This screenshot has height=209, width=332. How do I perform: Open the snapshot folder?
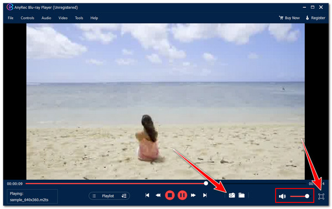[242, 195]
